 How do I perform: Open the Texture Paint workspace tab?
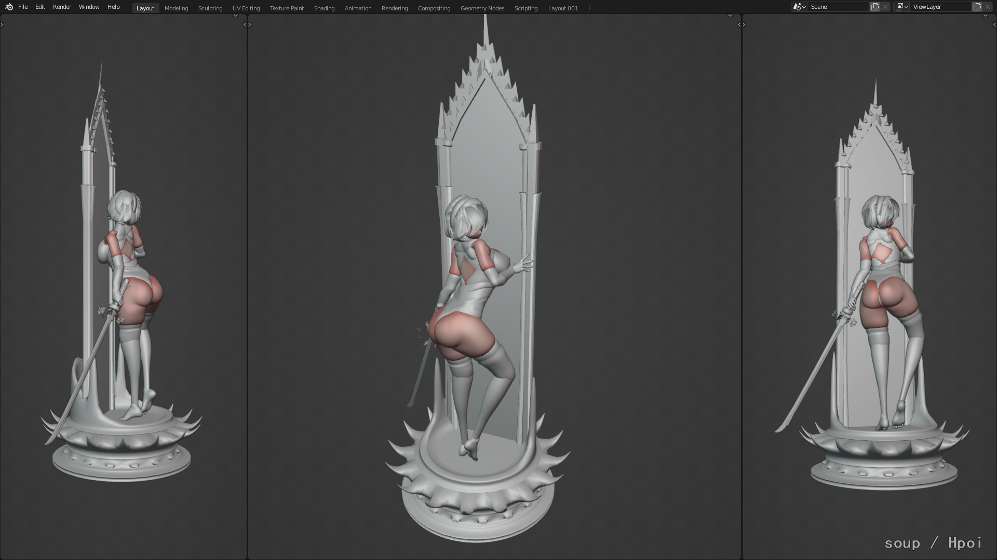(x=287, y=8)
